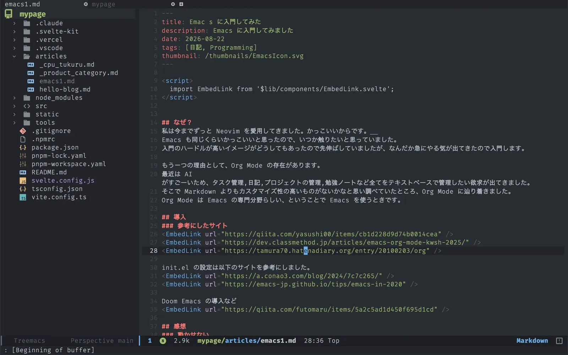Switch to the mypage tab

(103, 4)
